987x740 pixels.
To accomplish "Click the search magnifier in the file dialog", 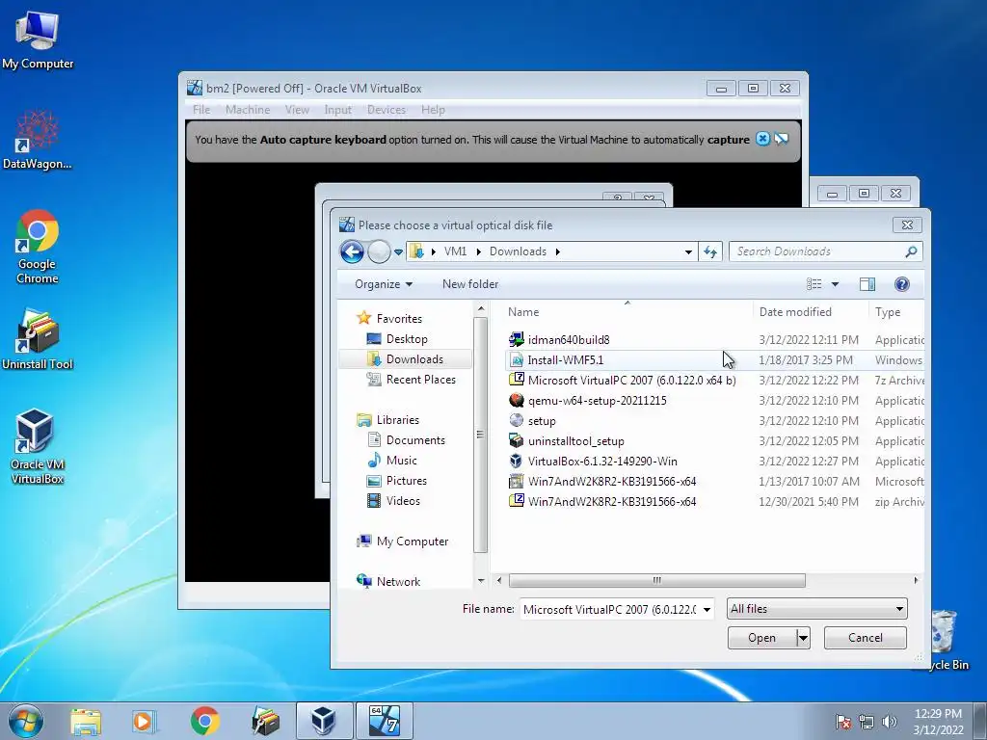I will (x=910, y=251).
